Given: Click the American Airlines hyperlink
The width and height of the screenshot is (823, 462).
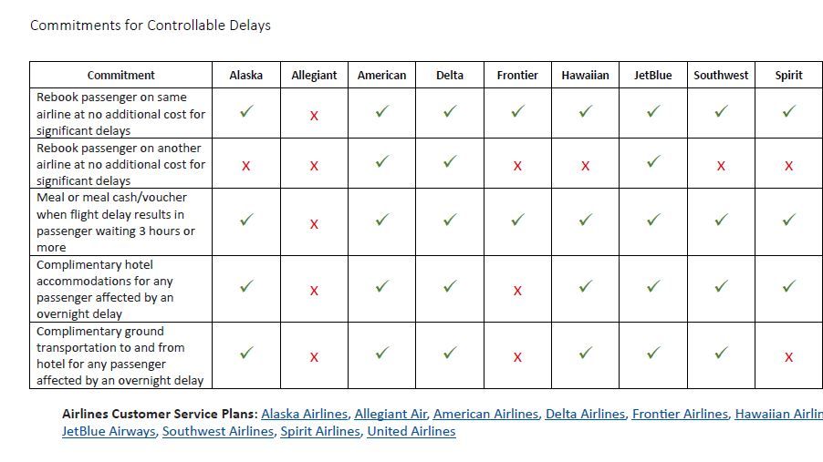Looking at the screenshot, I should (485, 414).
